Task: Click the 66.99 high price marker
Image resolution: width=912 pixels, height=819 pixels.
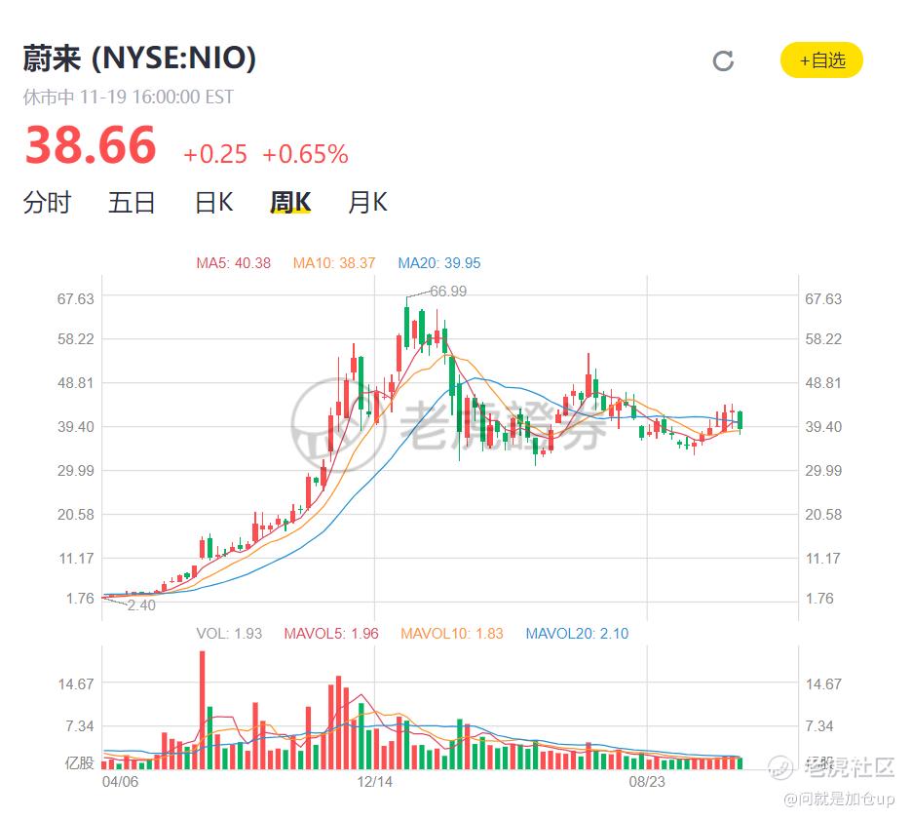Action: click(448, 292)
